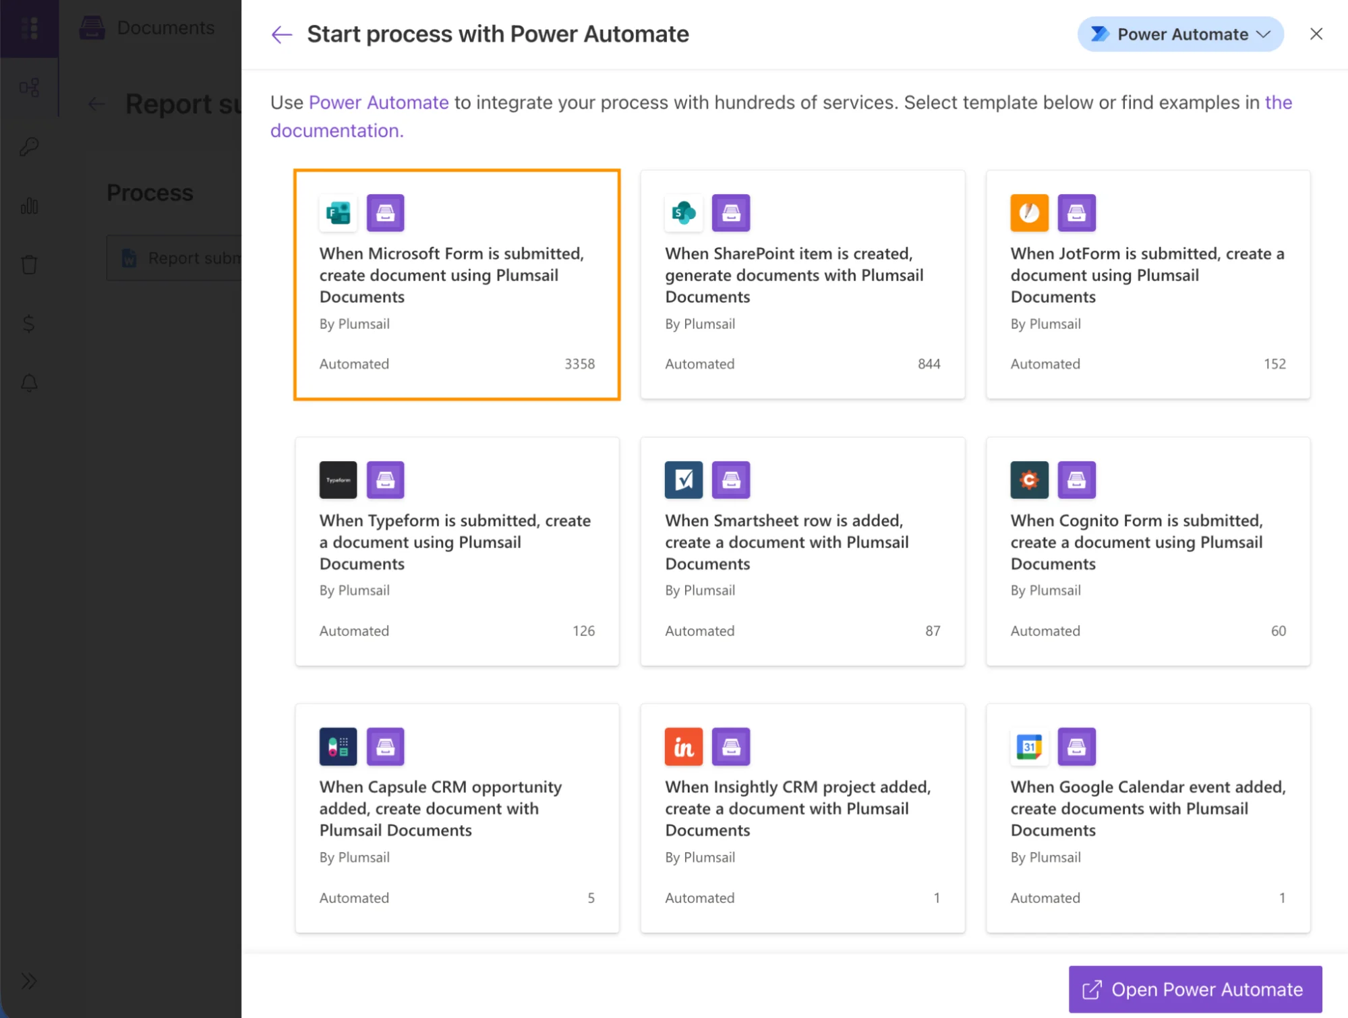Click the Insightly CRM orange icon
The width and height of the screenshot is (1348, 1018).
[684, 746]
